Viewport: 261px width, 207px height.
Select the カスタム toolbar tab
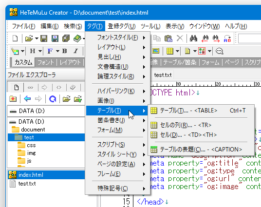point(23,62)
